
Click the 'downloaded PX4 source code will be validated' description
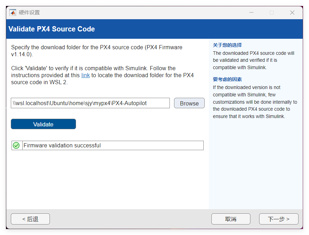tap(254, 60)
